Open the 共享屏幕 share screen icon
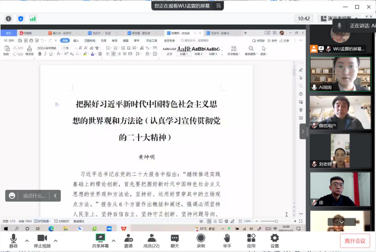The image size is (376, 252). pyautogui.click(x=100, y=241)
